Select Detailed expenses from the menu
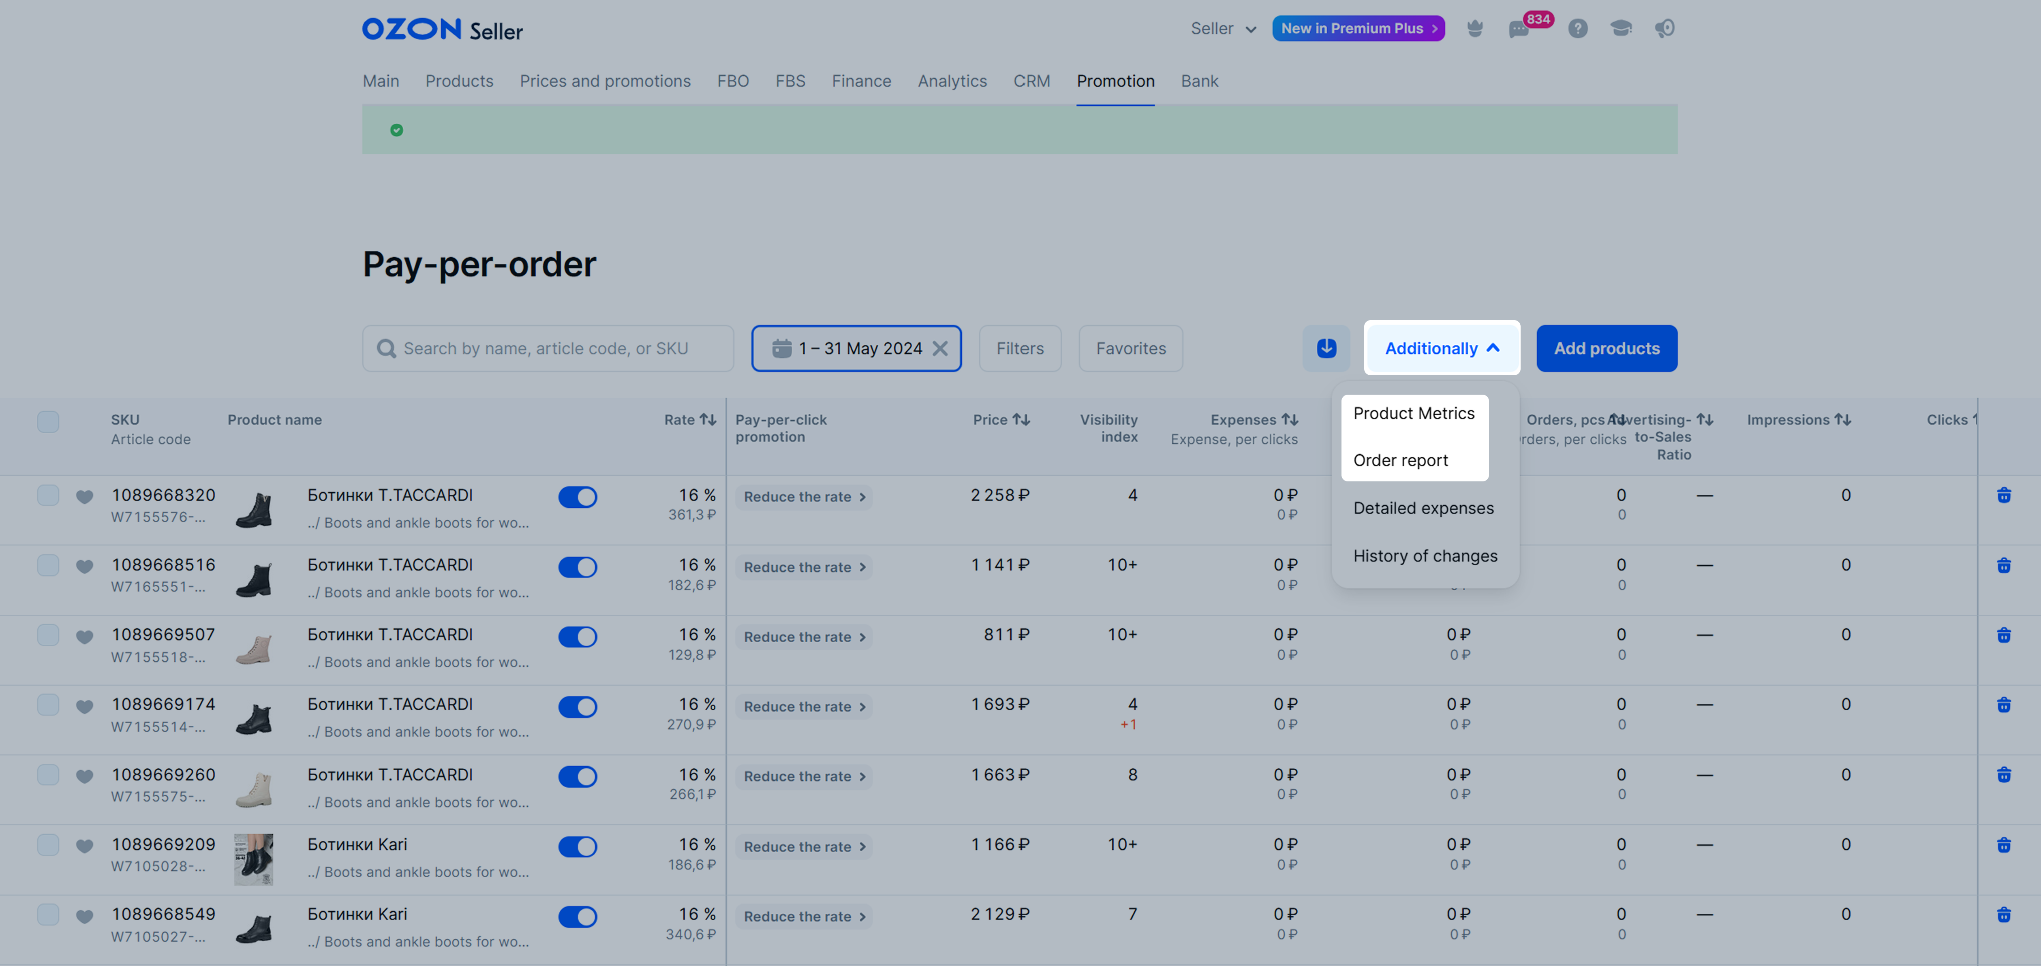This screenshot has width=2041, height=966. (x=1423, y=508)
